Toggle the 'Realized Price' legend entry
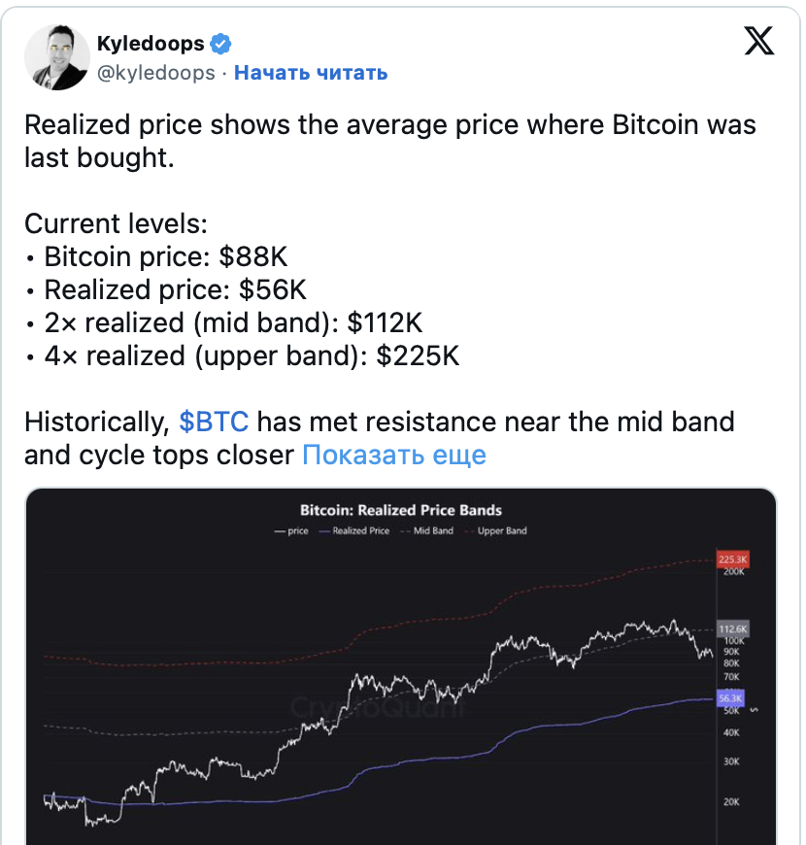The image size is (806, 845). click(x=355, y=531)
